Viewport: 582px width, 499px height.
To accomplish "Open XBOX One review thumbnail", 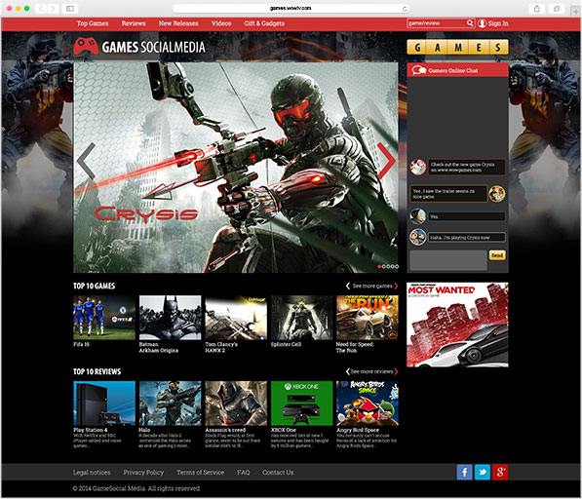I will point(302,403).
